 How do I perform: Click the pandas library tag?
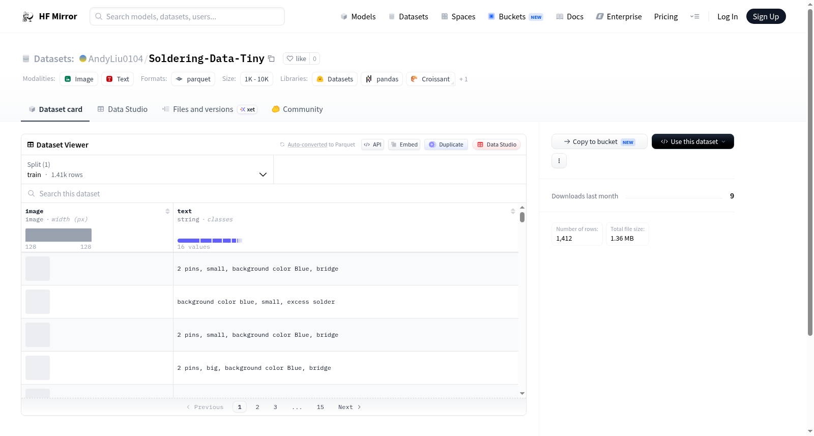[x=382, y=79]
